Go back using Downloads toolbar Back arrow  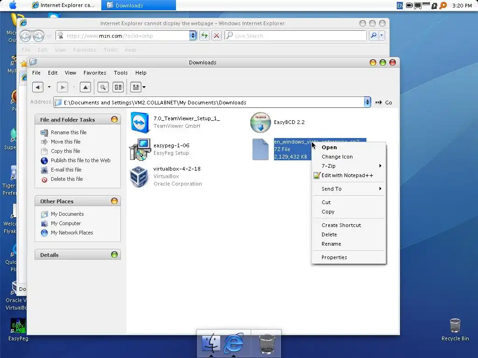pos(37,87)
